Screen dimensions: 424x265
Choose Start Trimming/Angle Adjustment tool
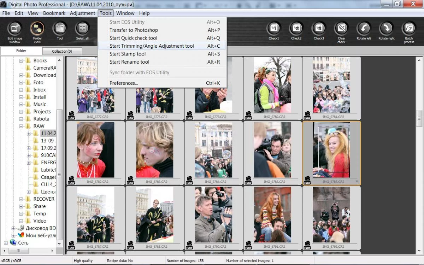pos(152,46)
